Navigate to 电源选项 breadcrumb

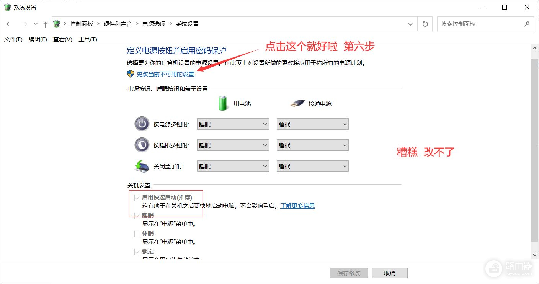click(x=154, y=24)
